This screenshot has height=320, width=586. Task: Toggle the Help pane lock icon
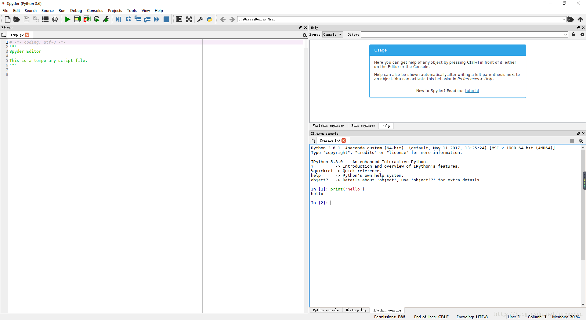point(573,34)
